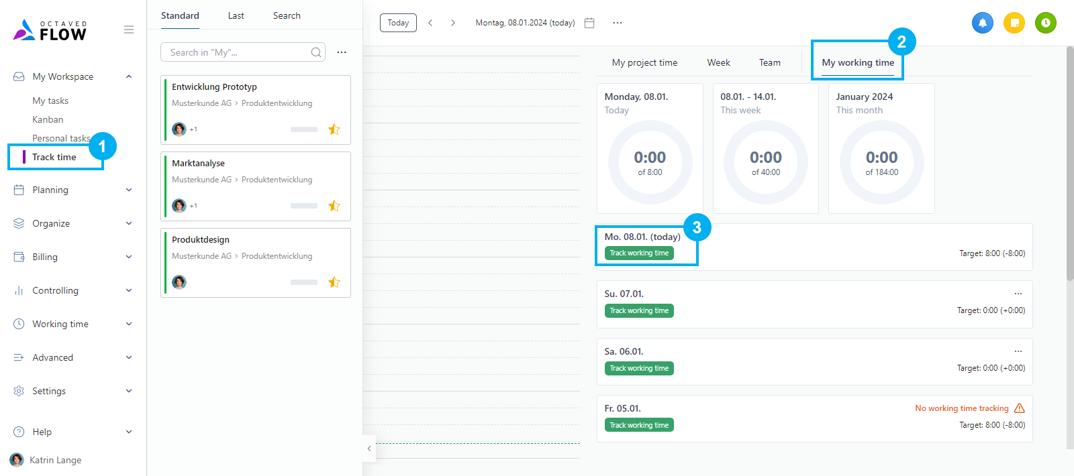Click the My Workspace inbox icon

point(19,76)
